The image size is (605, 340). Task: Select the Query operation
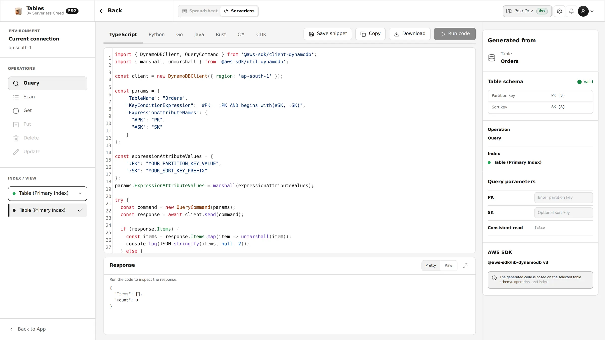[48, 83]
